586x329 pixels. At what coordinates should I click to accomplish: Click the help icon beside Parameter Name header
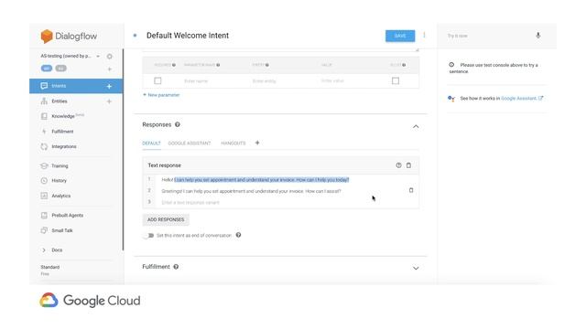[x=218, y=65]
